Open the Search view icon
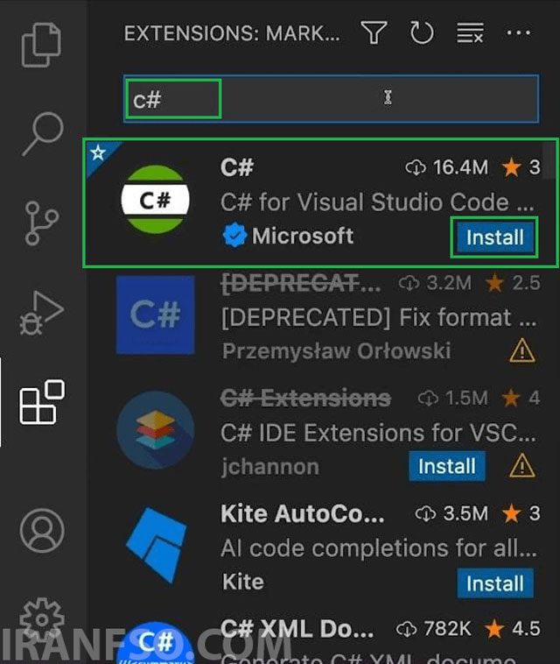Viewport: 560px width, 664px height. coord(43,133)
